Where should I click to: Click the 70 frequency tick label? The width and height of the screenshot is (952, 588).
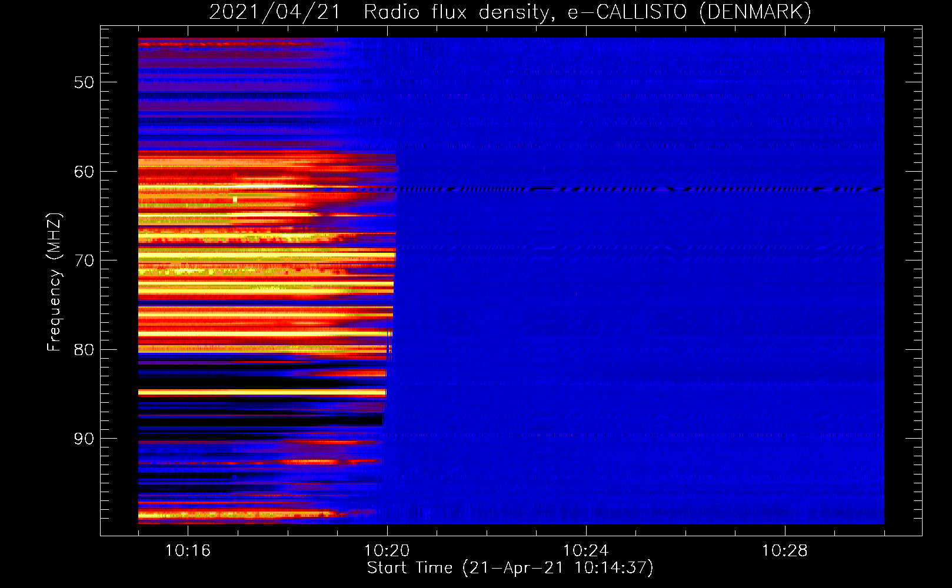pyautogui.click(x=84, y=260)
